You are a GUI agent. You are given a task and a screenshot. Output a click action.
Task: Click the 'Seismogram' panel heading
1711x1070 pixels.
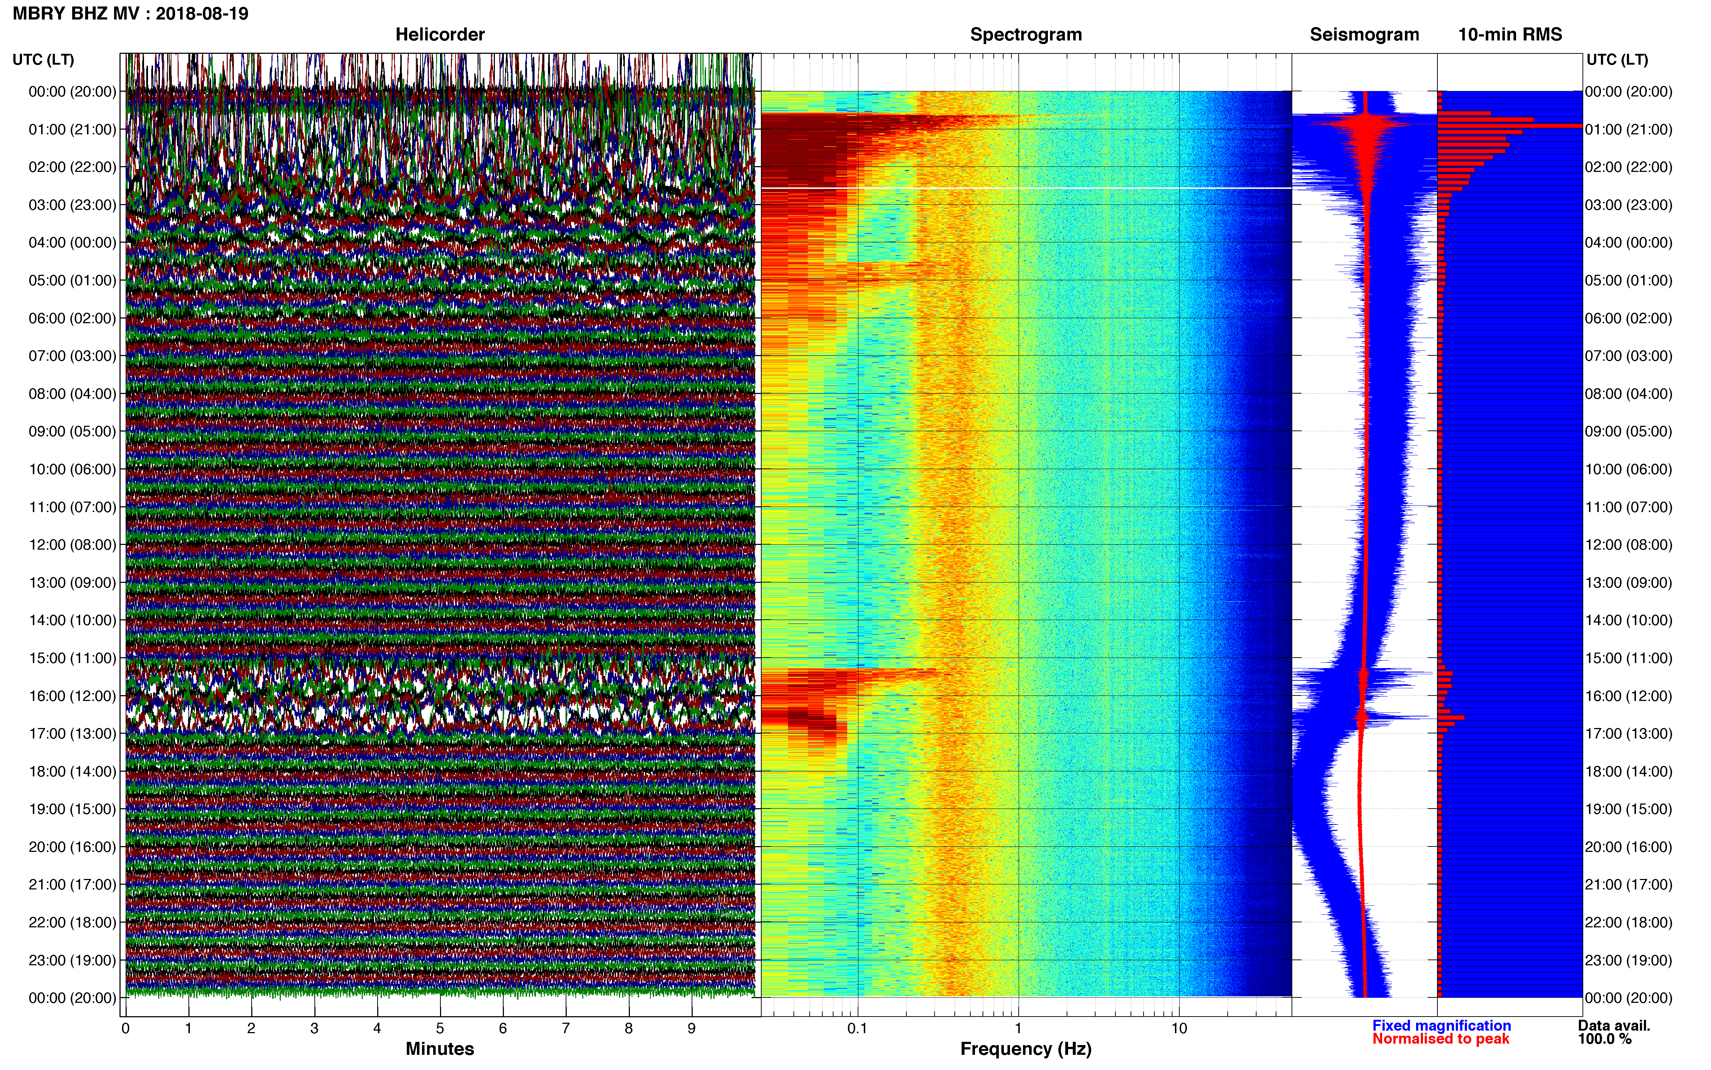coord(1364,35)
